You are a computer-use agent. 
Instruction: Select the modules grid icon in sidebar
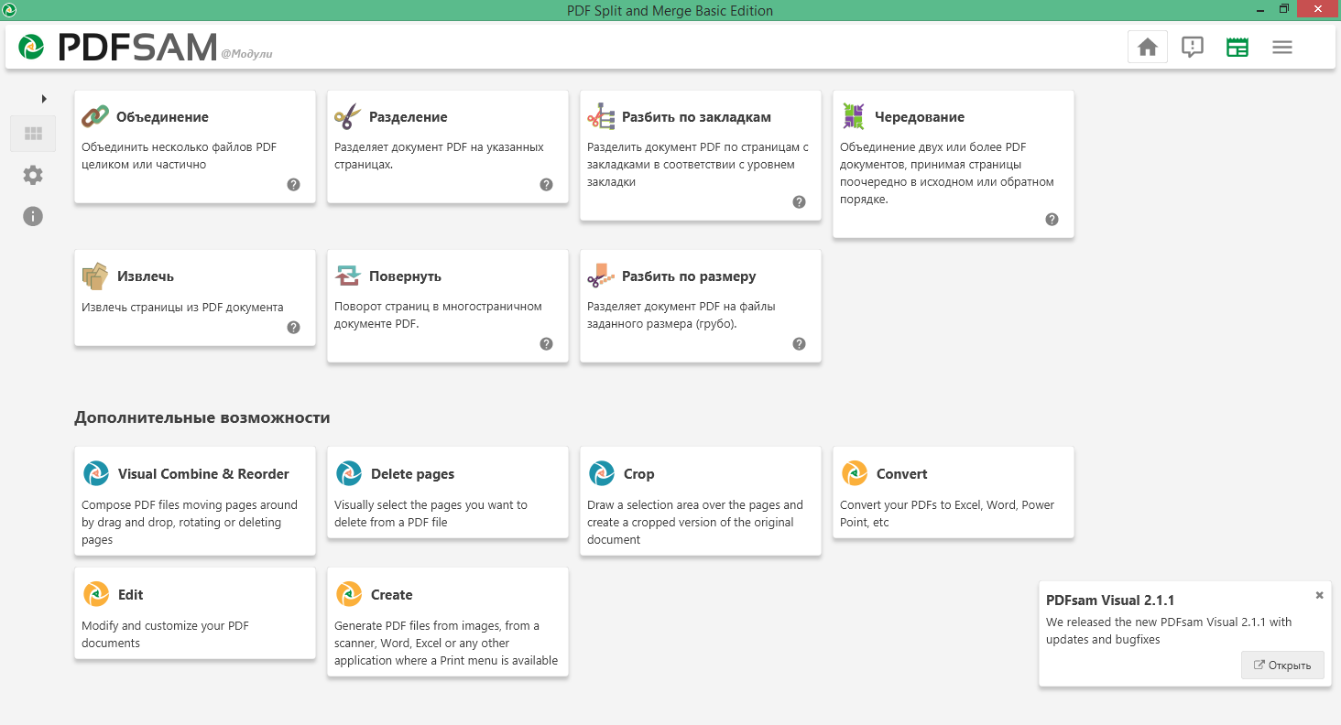pyautogui.click(x=33, y=134)
